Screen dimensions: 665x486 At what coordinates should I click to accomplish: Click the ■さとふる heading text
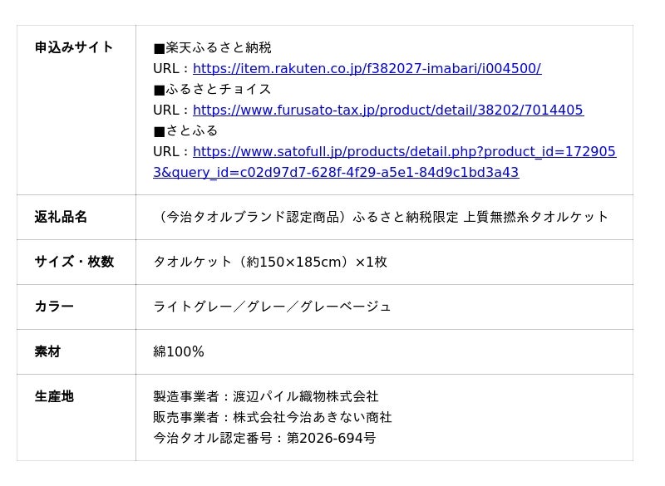(x=185, y=131)
